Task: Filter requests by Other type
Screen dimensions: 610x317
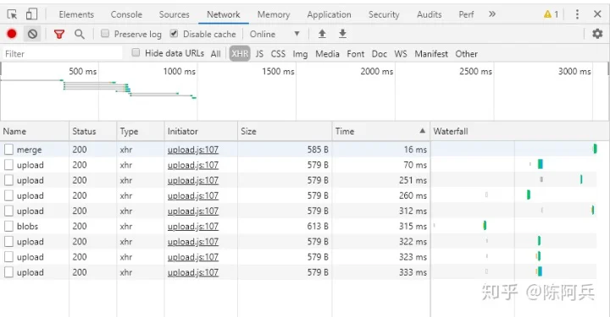Action: point(467,54)
